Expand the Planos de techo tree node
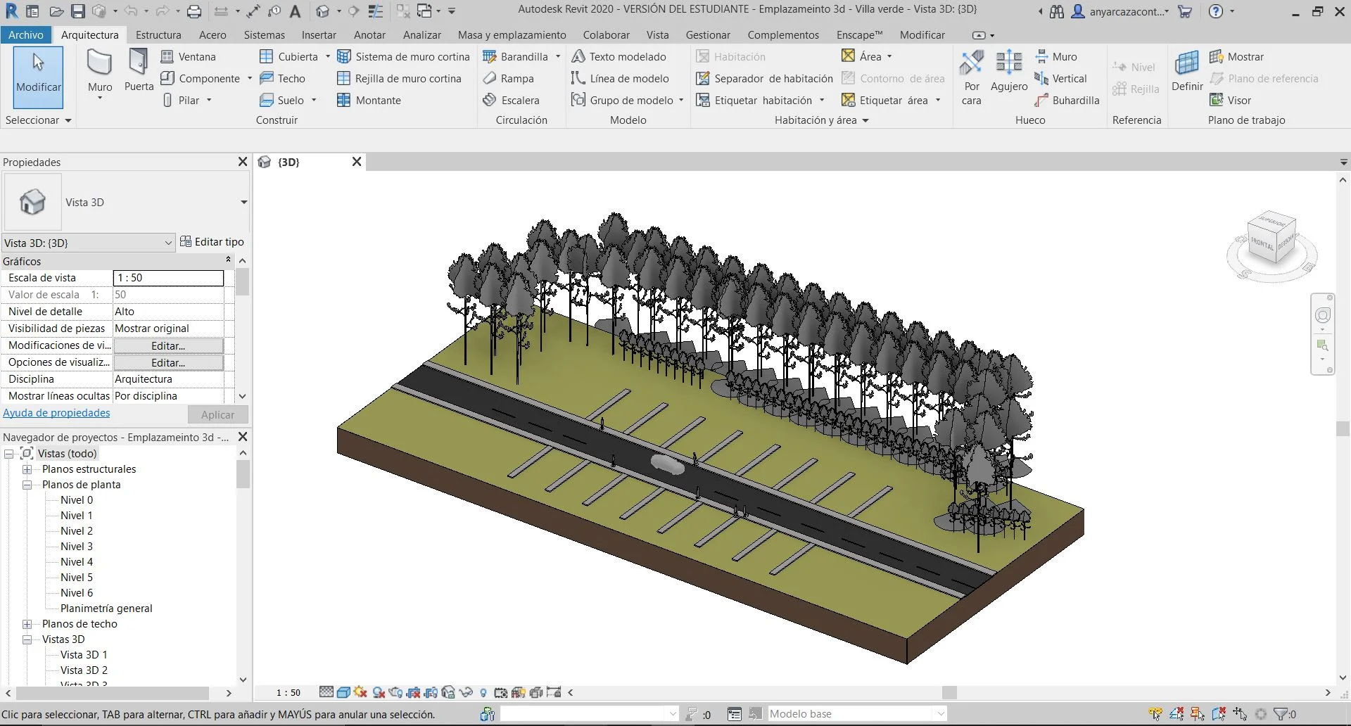Viewport: 1351px width, 726px height. (x=27, y=624)
